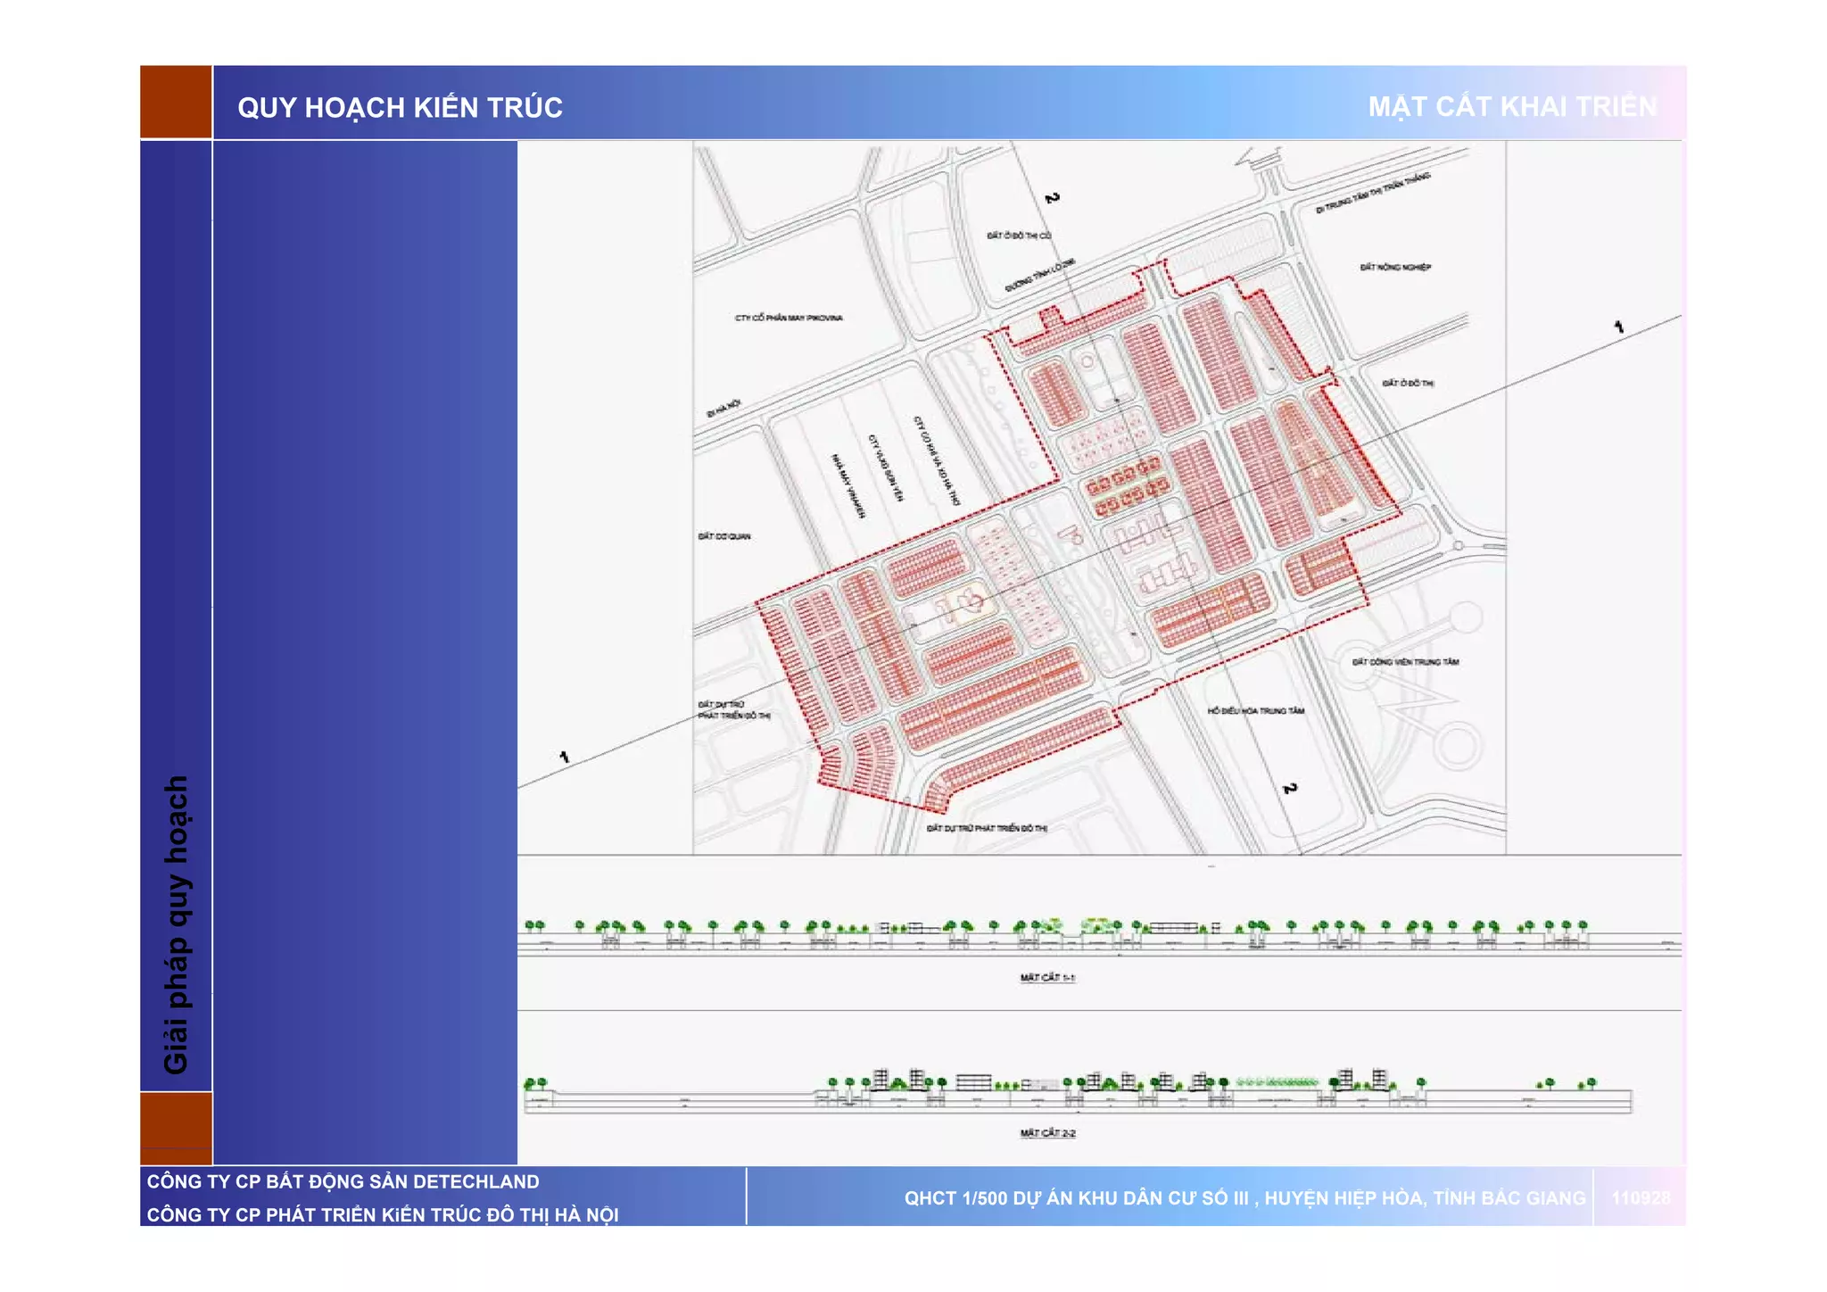Click the 'MẶT CẮT KHAI TRIỂN' heading

coord(1512,106)
